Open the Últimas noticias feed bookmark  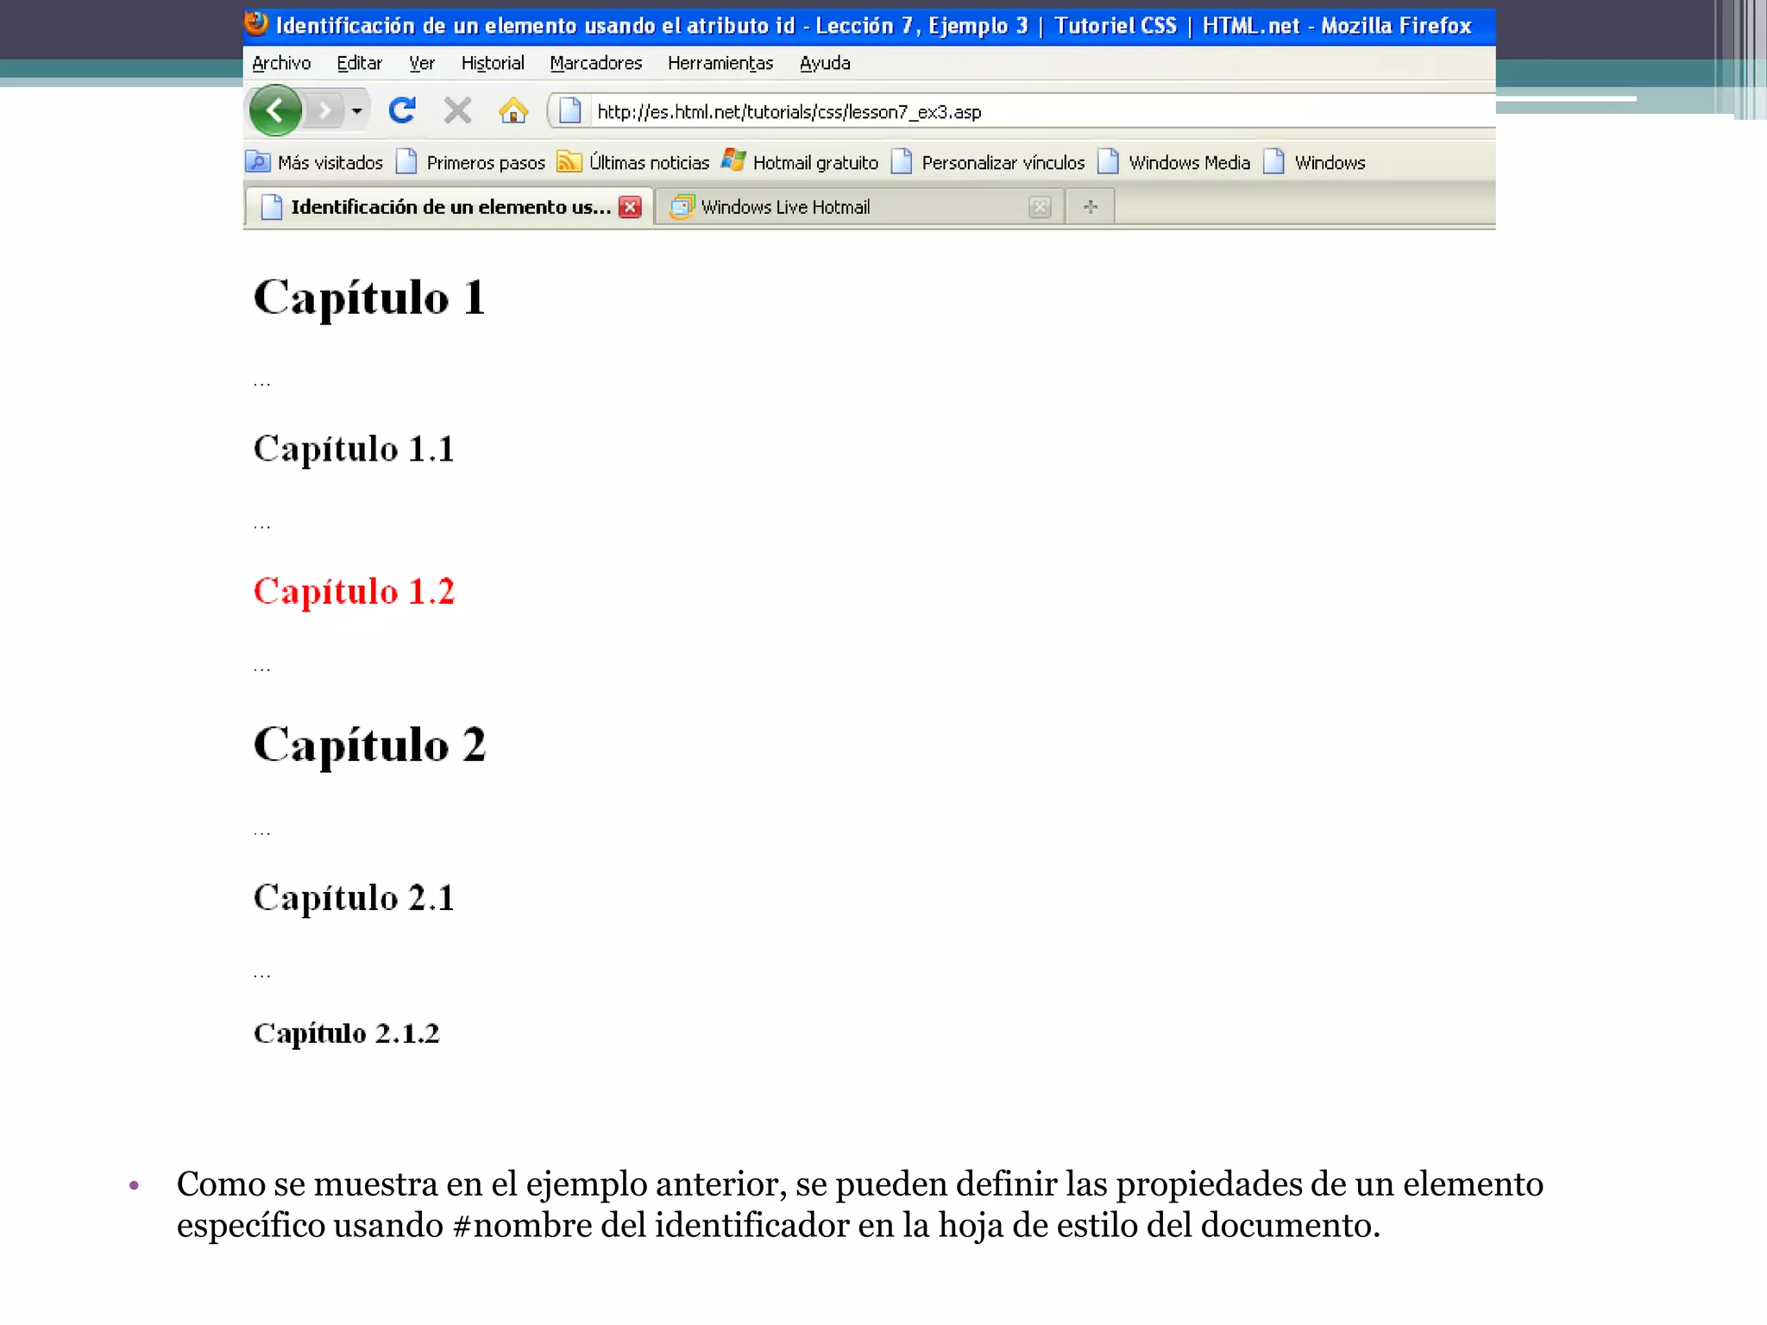[632, 162]
